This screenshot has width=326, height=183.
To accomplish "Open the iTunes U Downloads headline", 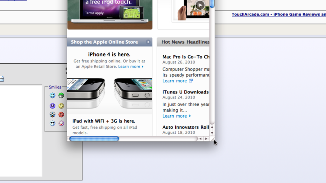I will tap(186, 92).
